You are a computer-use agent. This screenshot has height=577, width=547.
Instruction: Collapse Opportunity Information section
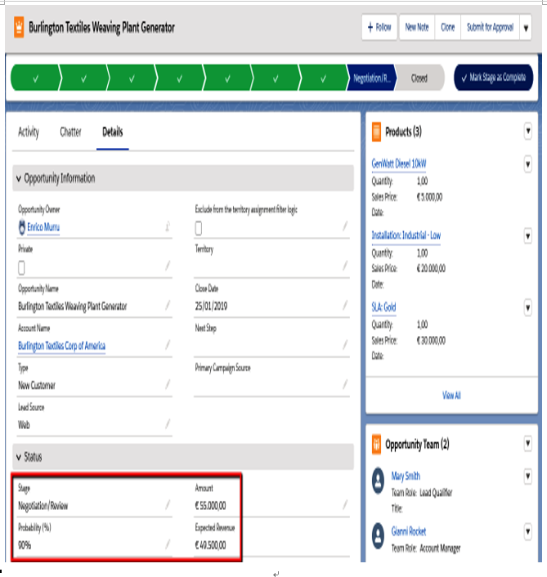(183, 178)
